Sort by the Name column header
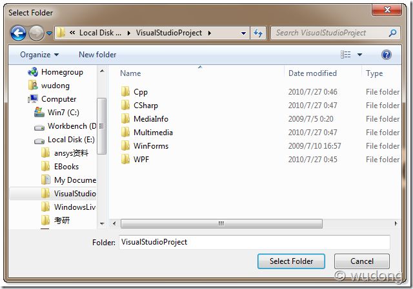413x289 pixels. (x=130, y=73)
